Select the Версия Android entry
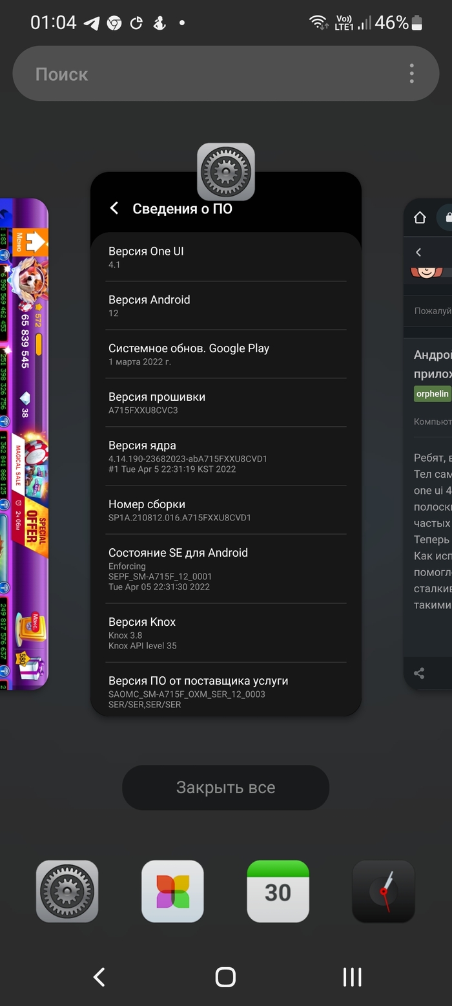 (226, 306)
